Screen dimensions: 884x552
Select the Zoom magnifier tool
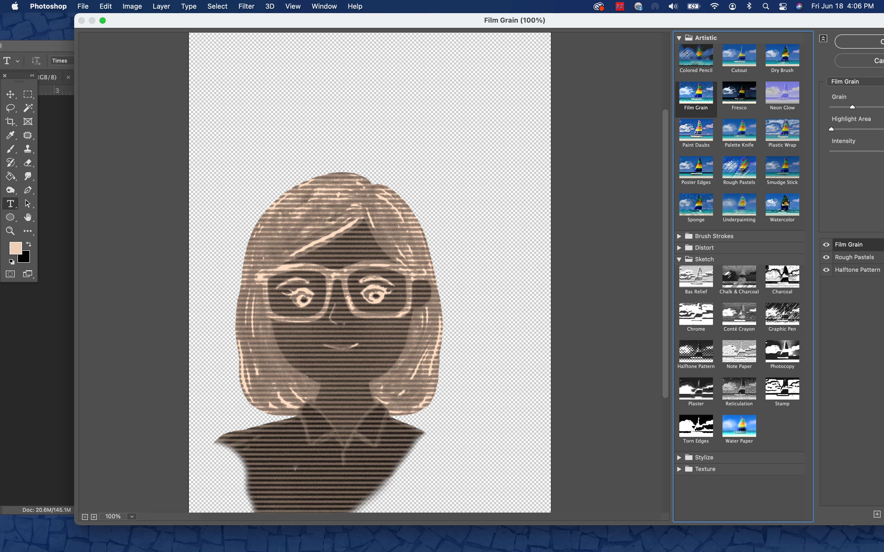10,231
